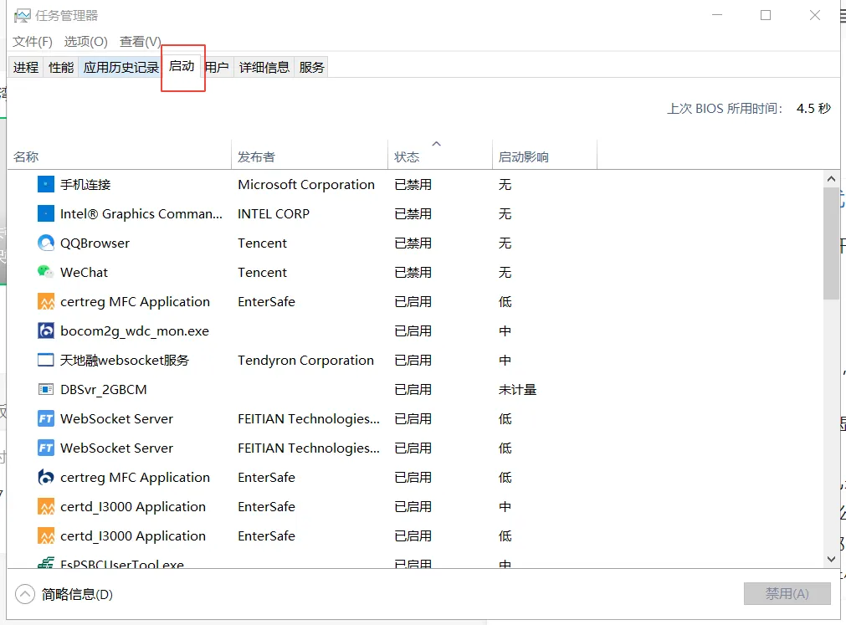Screen dimensions: 846x625
Task: Collapse view with 简略信息(D)
Action: (x=77, y=594)
